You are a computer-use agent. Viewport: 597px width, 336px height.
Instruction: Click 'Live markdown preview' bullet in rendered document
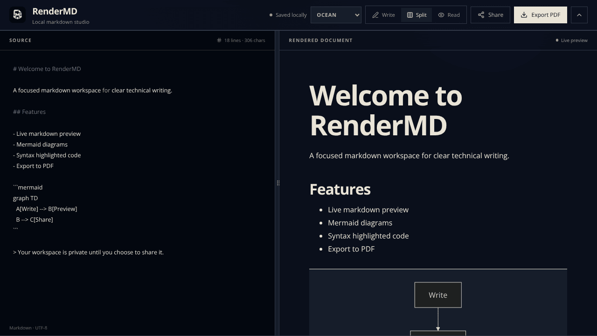(x=368, y=210)
